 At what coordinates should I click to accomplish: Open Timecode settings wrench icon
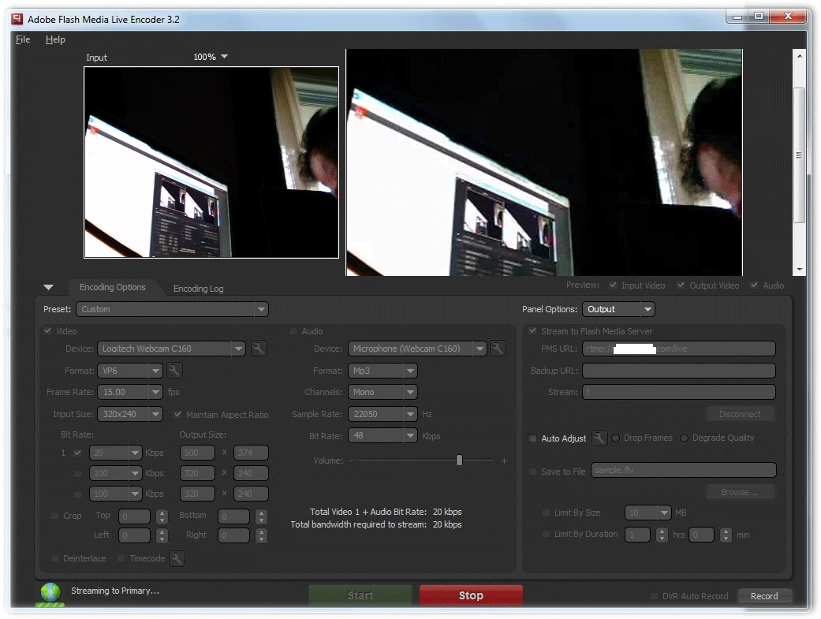[x=177, y=558]
